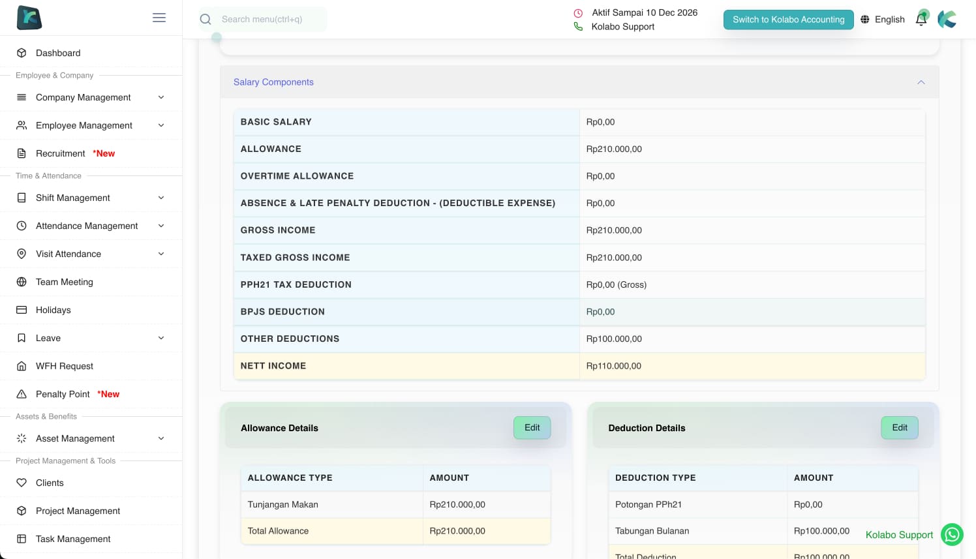Open the notifications bell
This screenshot has width=976, height=559.
click(x=921, y=19)
